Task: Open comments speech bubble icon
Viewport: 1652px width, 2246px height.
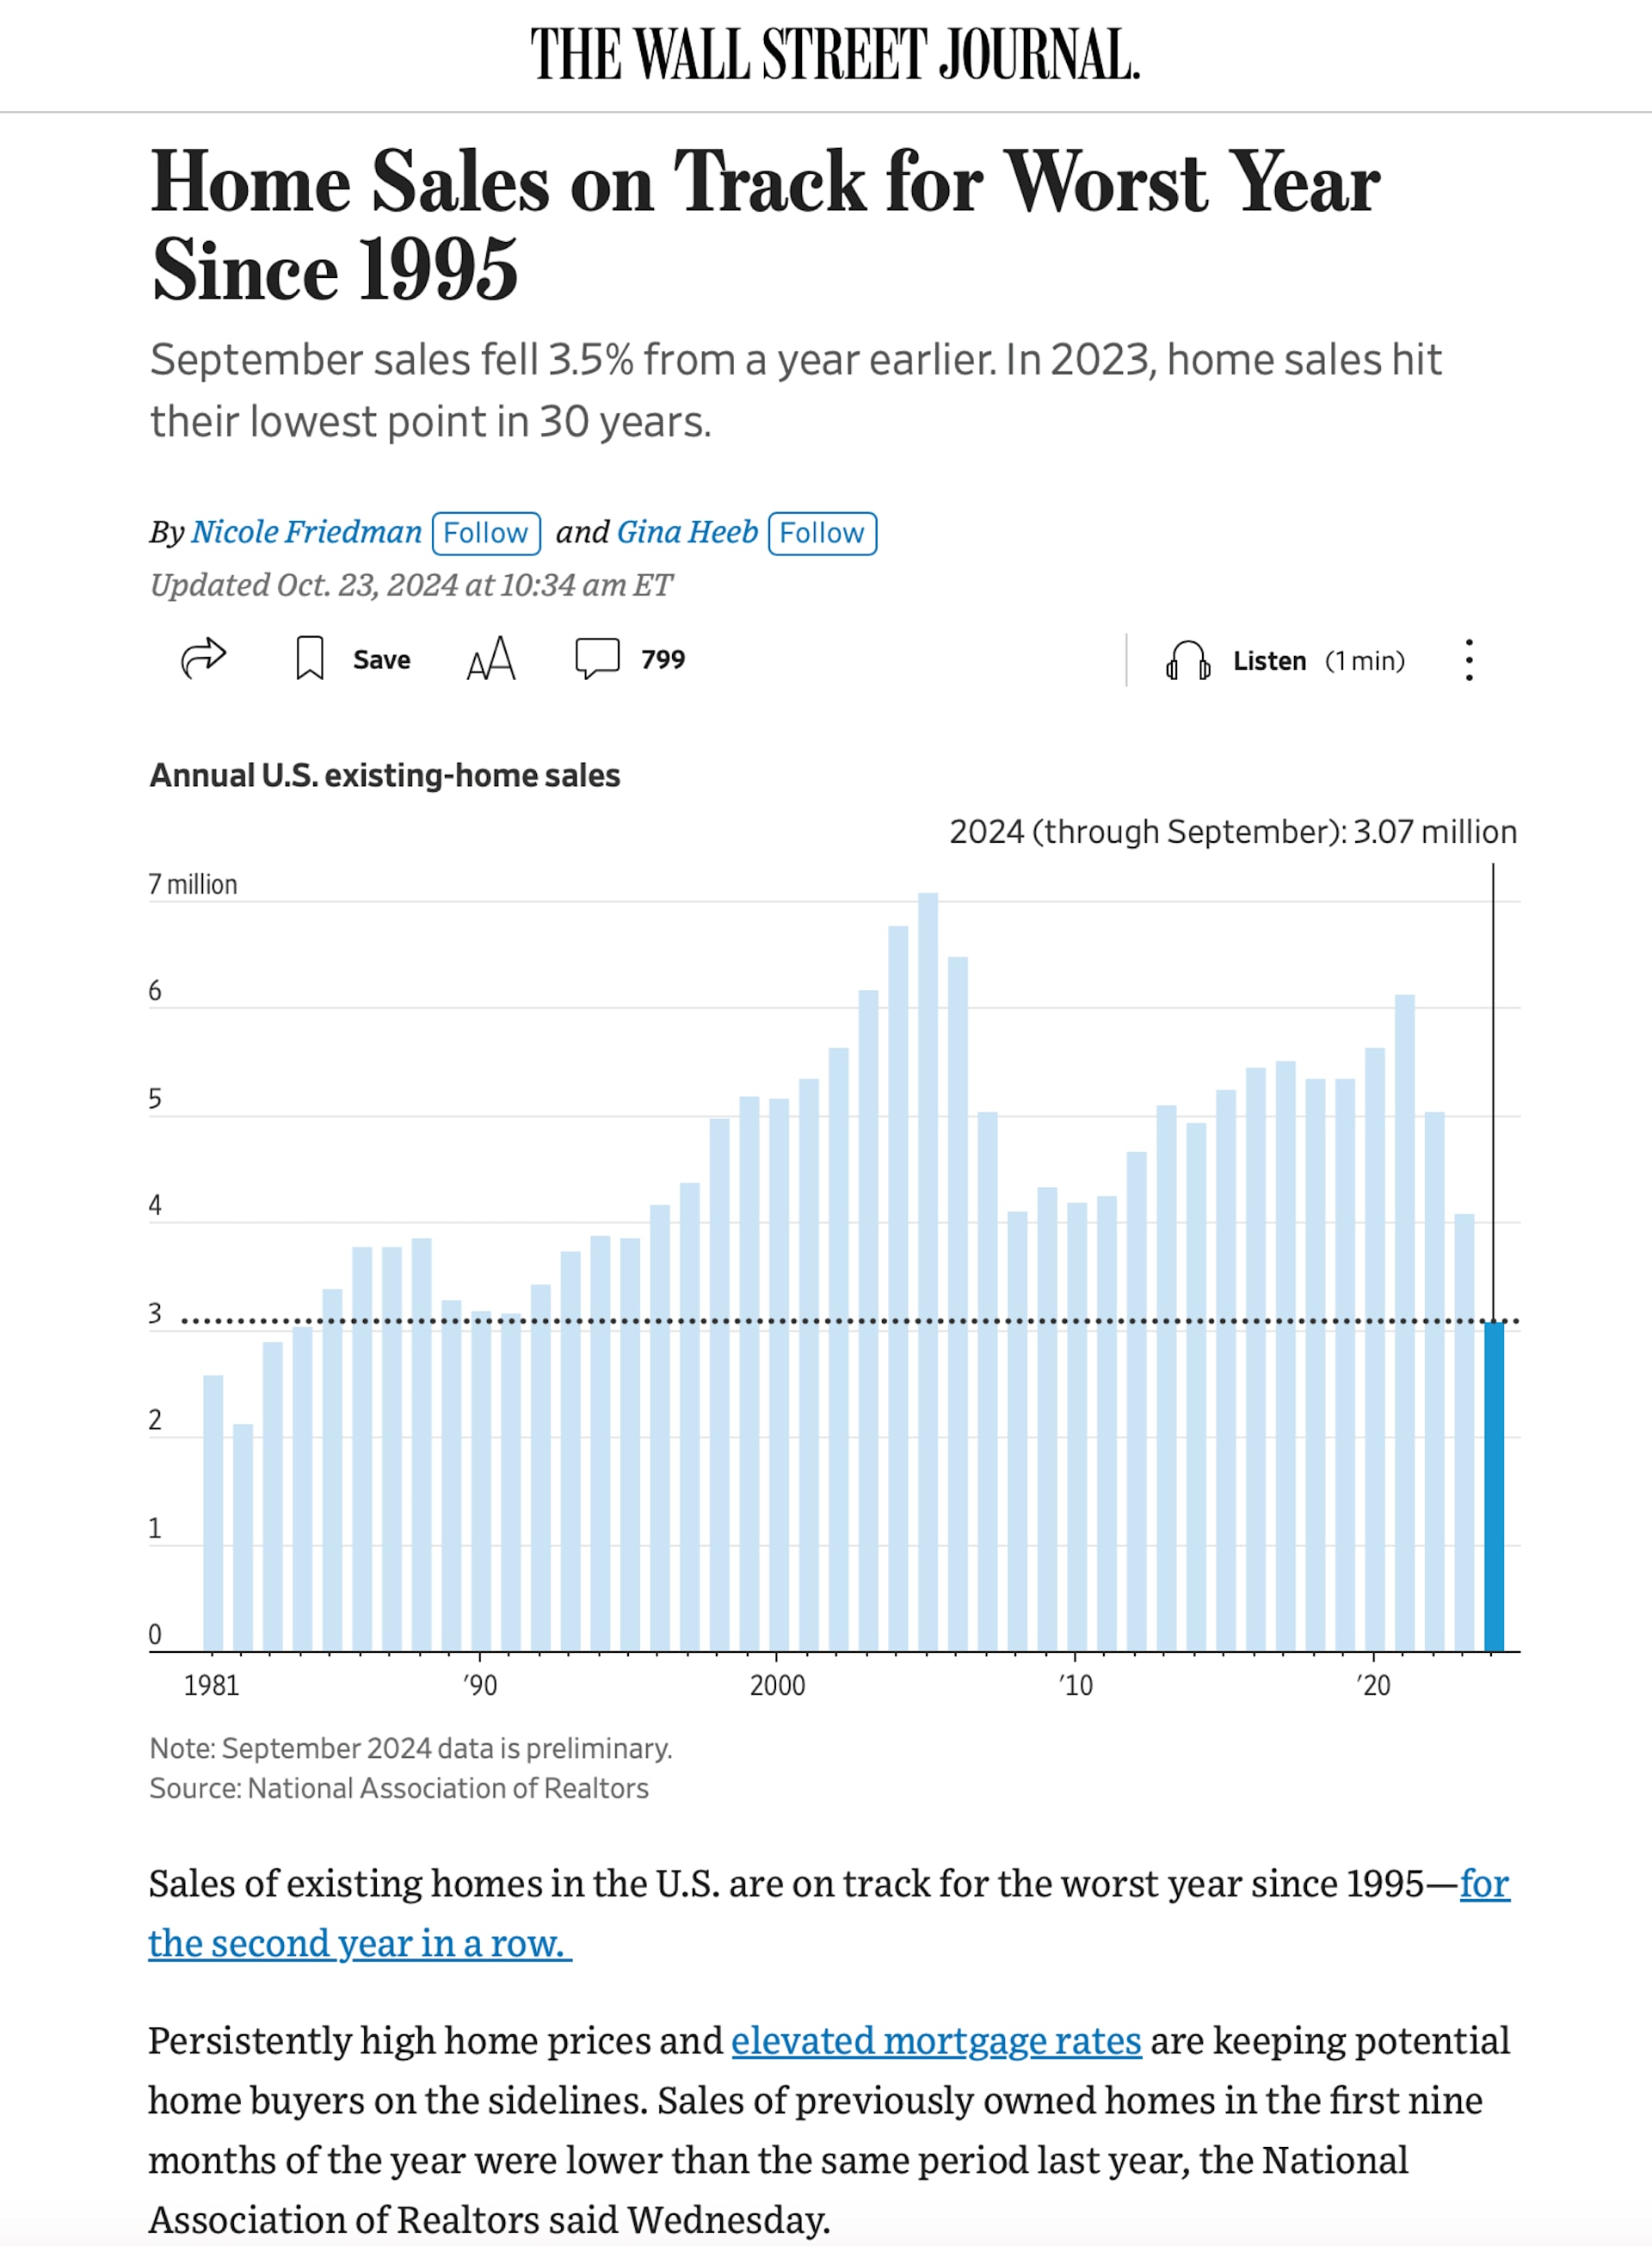Action: [x=597, y=659]
